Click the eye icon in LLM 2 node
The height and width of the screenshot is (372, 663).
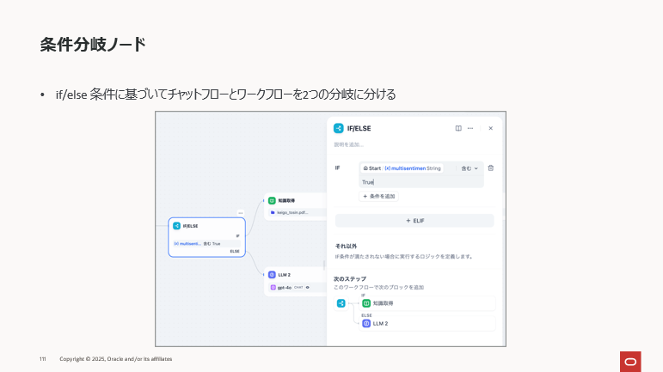308,288
